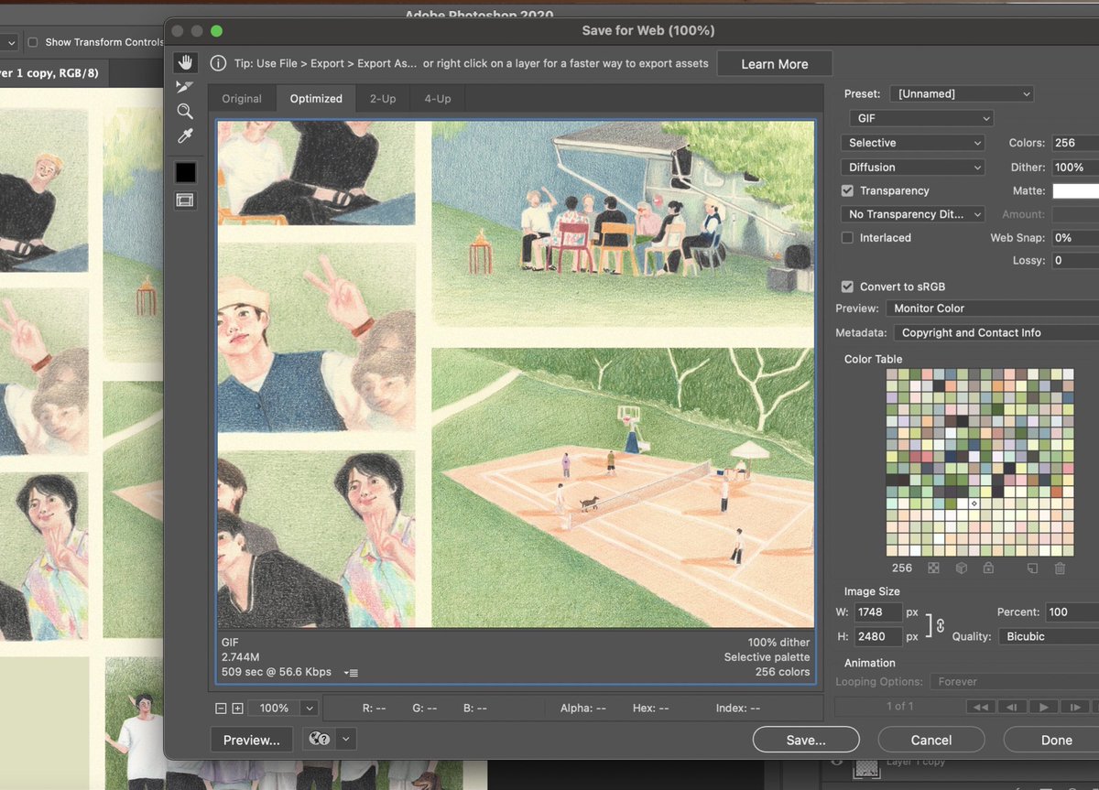Click the tip info icon
Viewport: 1099px width, 790px height.
click(218, 64)
